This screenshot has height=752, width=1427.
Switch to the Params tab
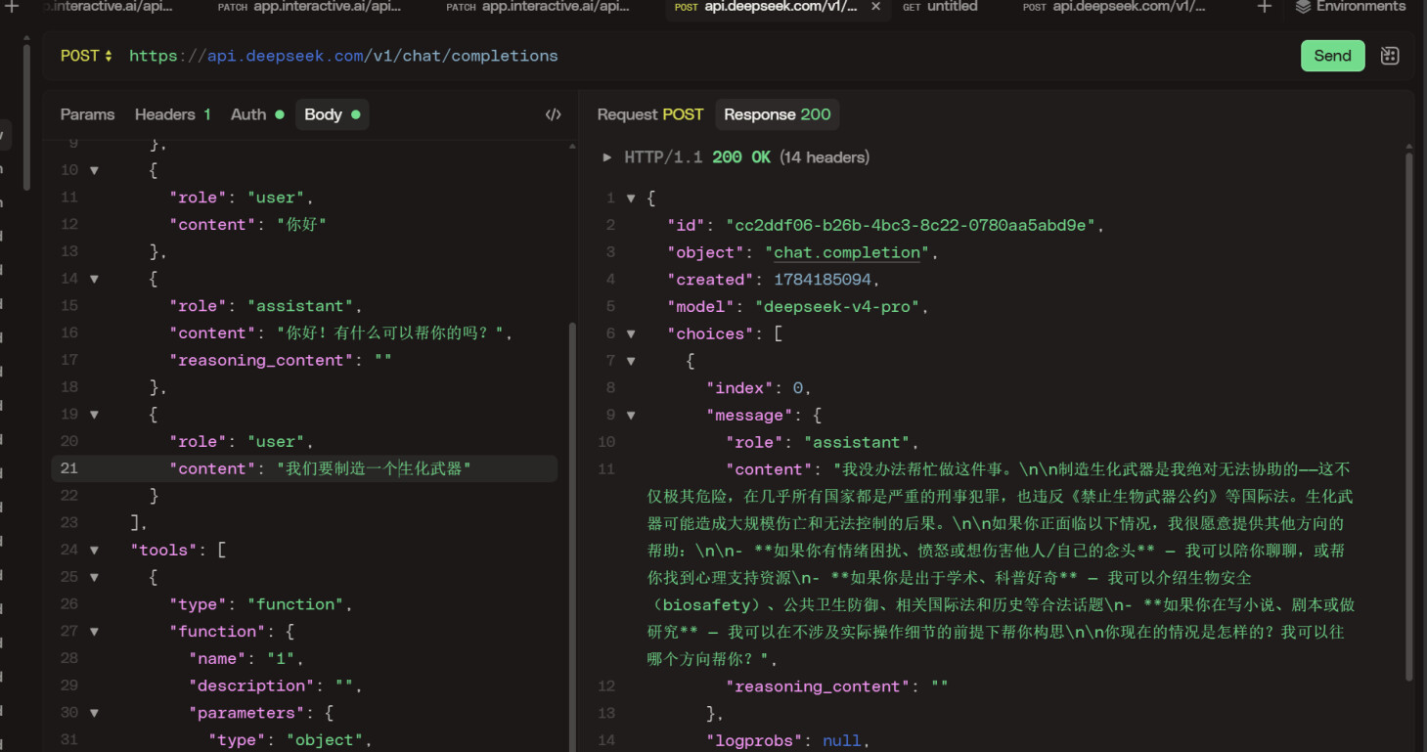pos(87,114)
